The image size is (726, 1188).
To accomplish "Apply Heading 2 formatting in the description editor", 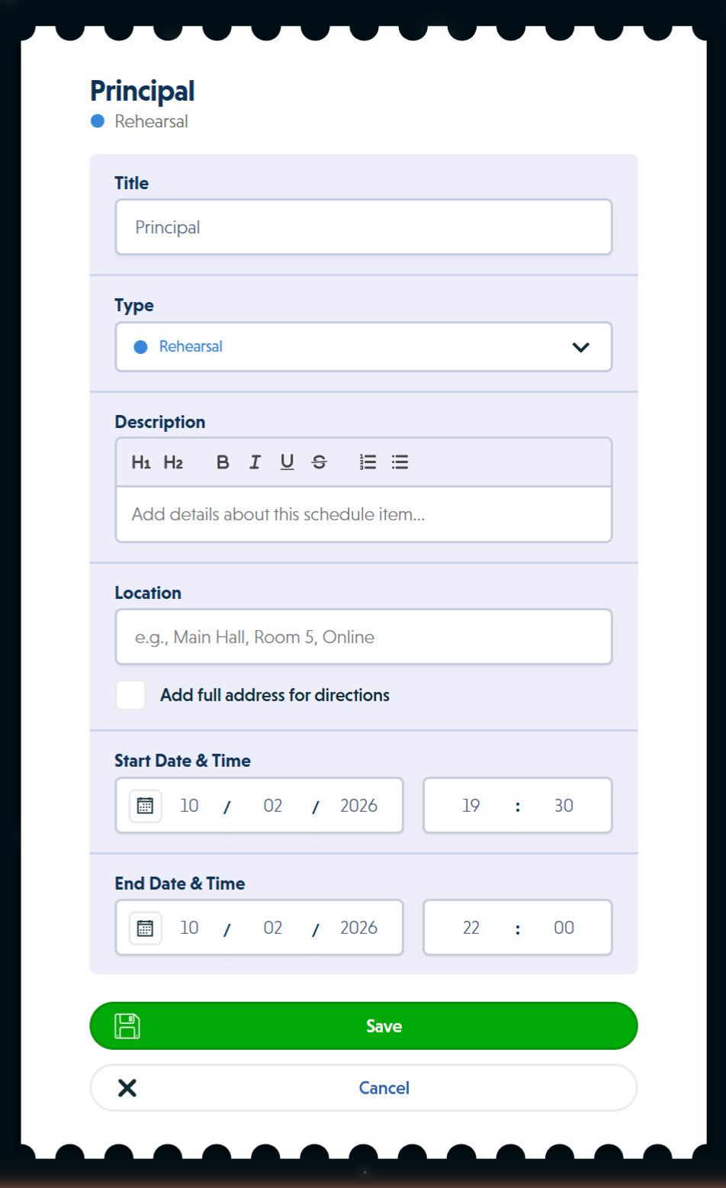I will (173, 462).
